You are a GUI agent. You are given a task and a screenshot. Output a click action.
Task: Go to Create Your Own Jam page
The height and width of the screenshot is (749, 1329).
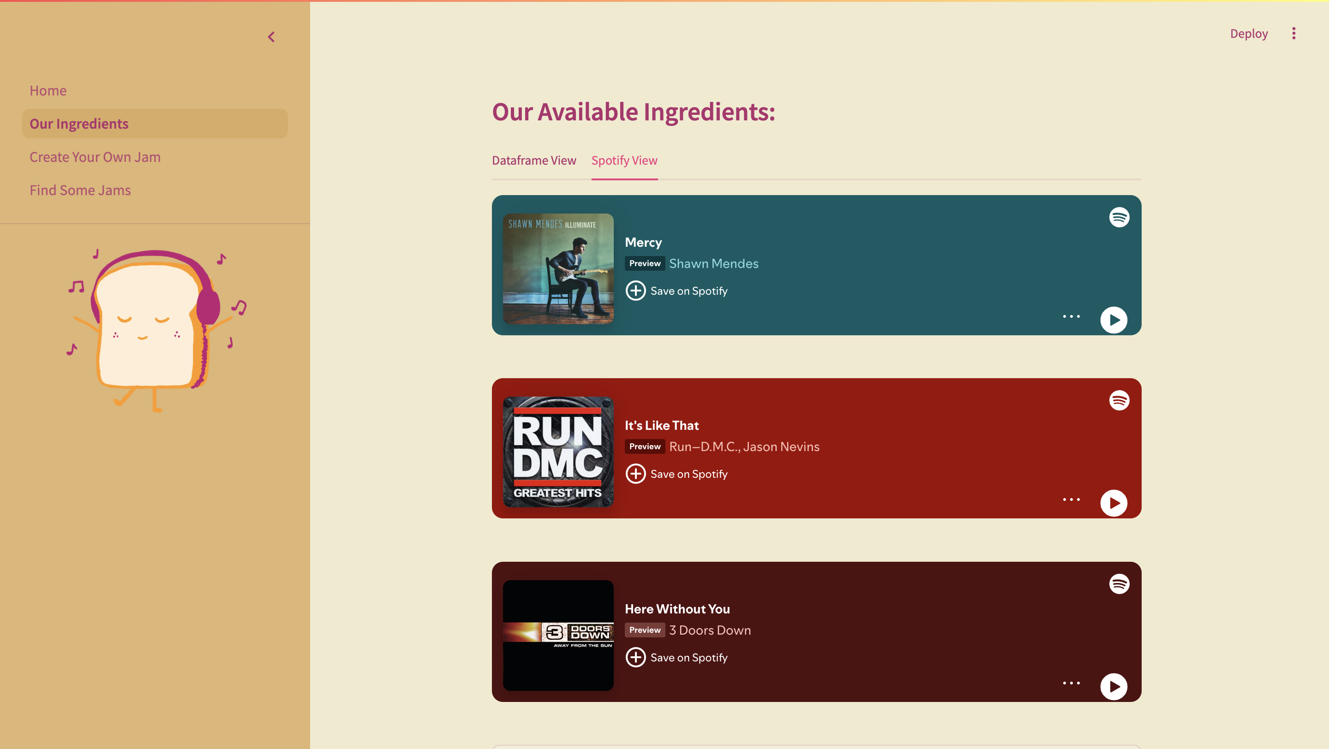95,157
